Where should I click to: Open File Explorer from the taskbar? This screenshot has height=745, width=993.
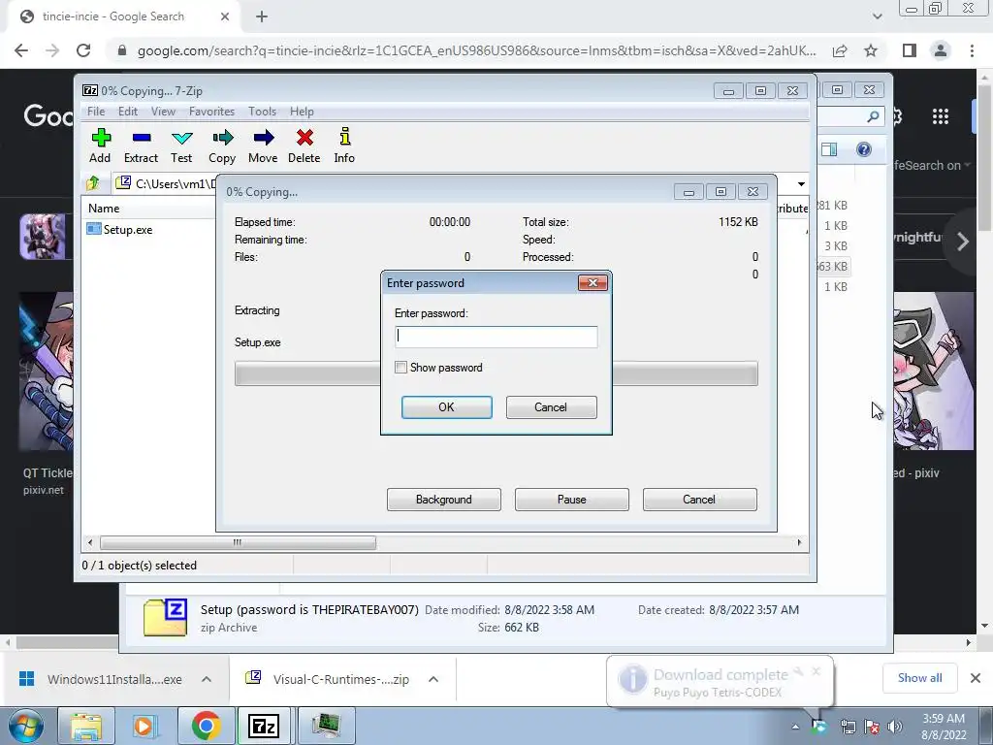point(86,726)
